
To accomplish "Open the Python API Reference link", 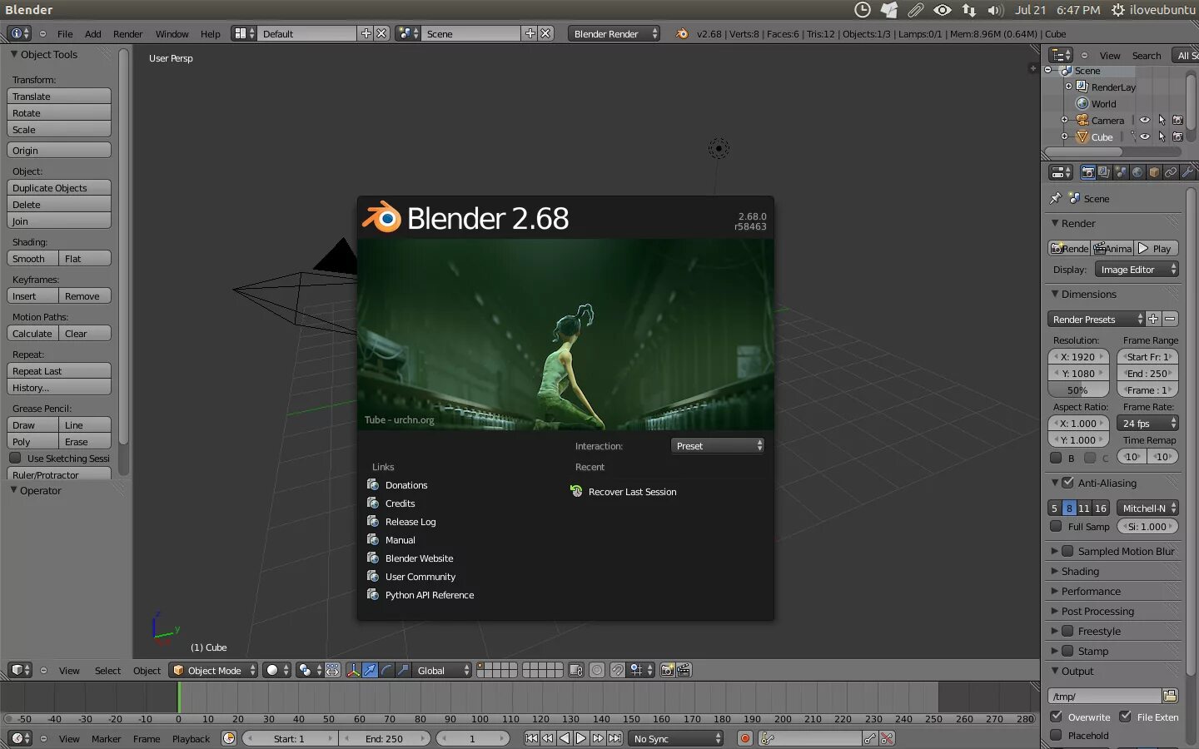I will (x=430, y=595).
